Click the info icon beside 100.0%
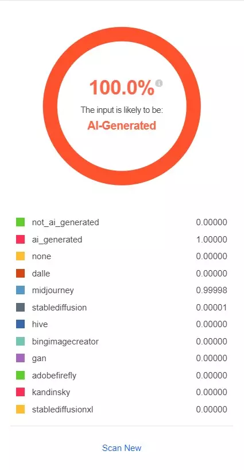Image resolution: width=244 pixels, height=470 pixels. click(159, 83)
